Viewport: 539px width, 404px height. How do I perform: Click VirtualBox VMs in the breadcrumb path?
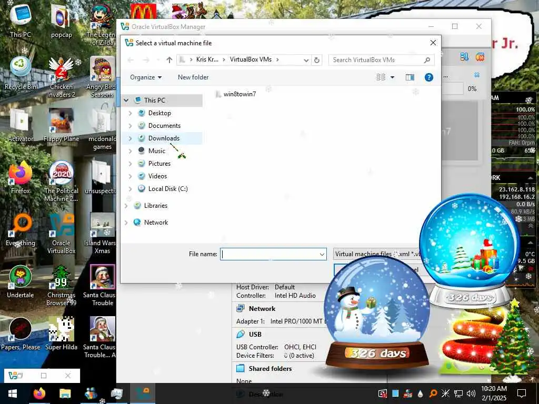(251, 59)
